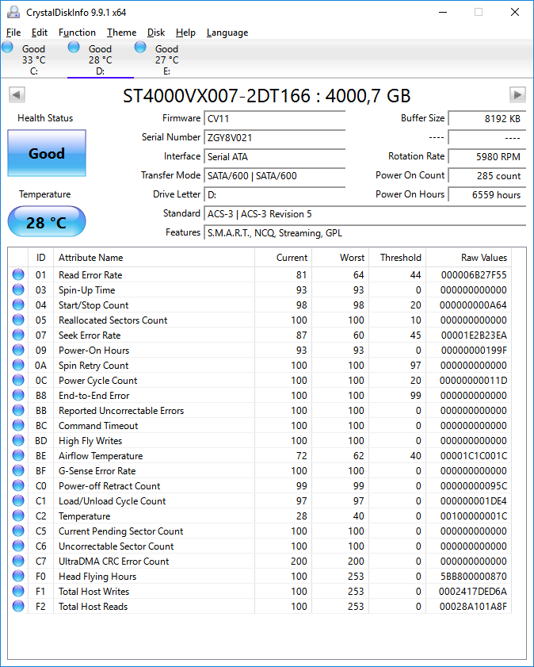
Task: Click the CrystalDiskInfo app icon in title bar
Action: tap(13, 13)
